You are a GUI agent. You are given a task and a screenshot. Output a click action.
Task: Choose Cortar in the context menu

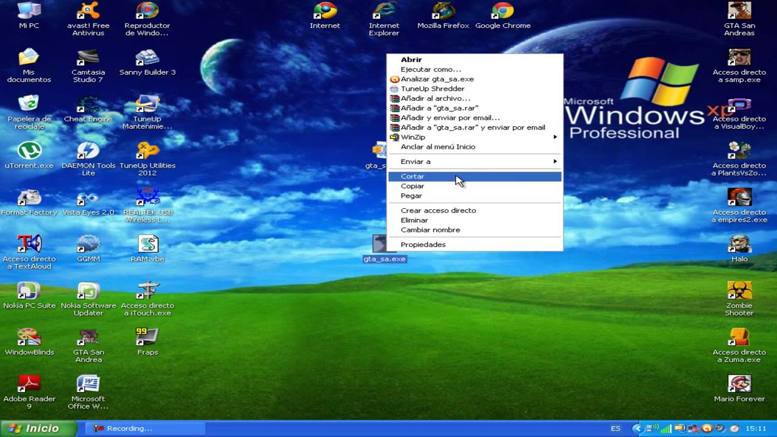[x=475, y=177]
